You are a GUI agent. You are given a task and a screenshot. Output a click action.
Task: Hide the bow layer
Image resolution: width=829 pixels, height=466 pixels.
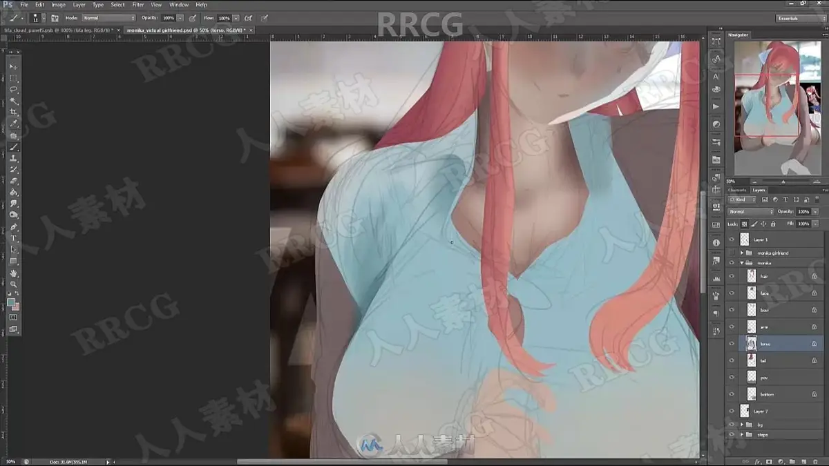point(732,310)
